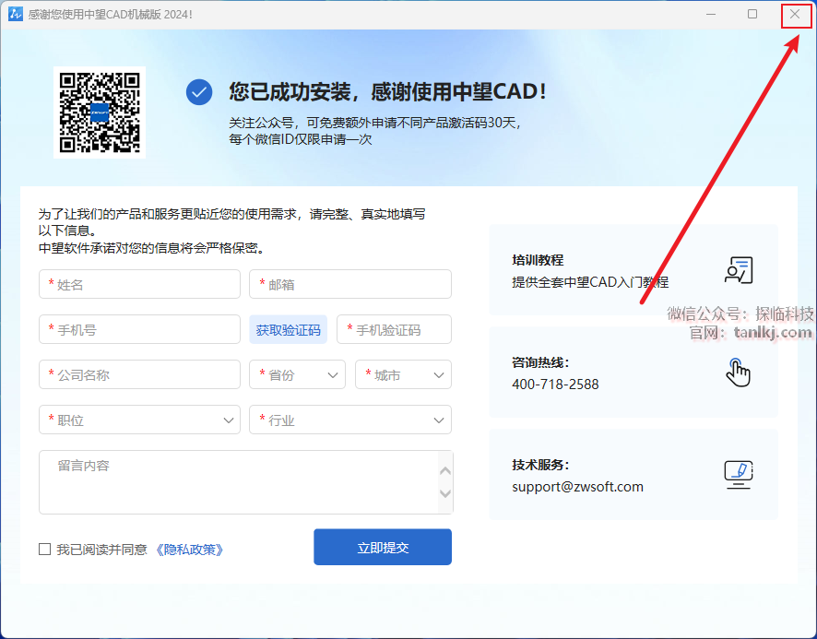
Task: Submit the form with 立即提交
Action: (x=383, y=548)
